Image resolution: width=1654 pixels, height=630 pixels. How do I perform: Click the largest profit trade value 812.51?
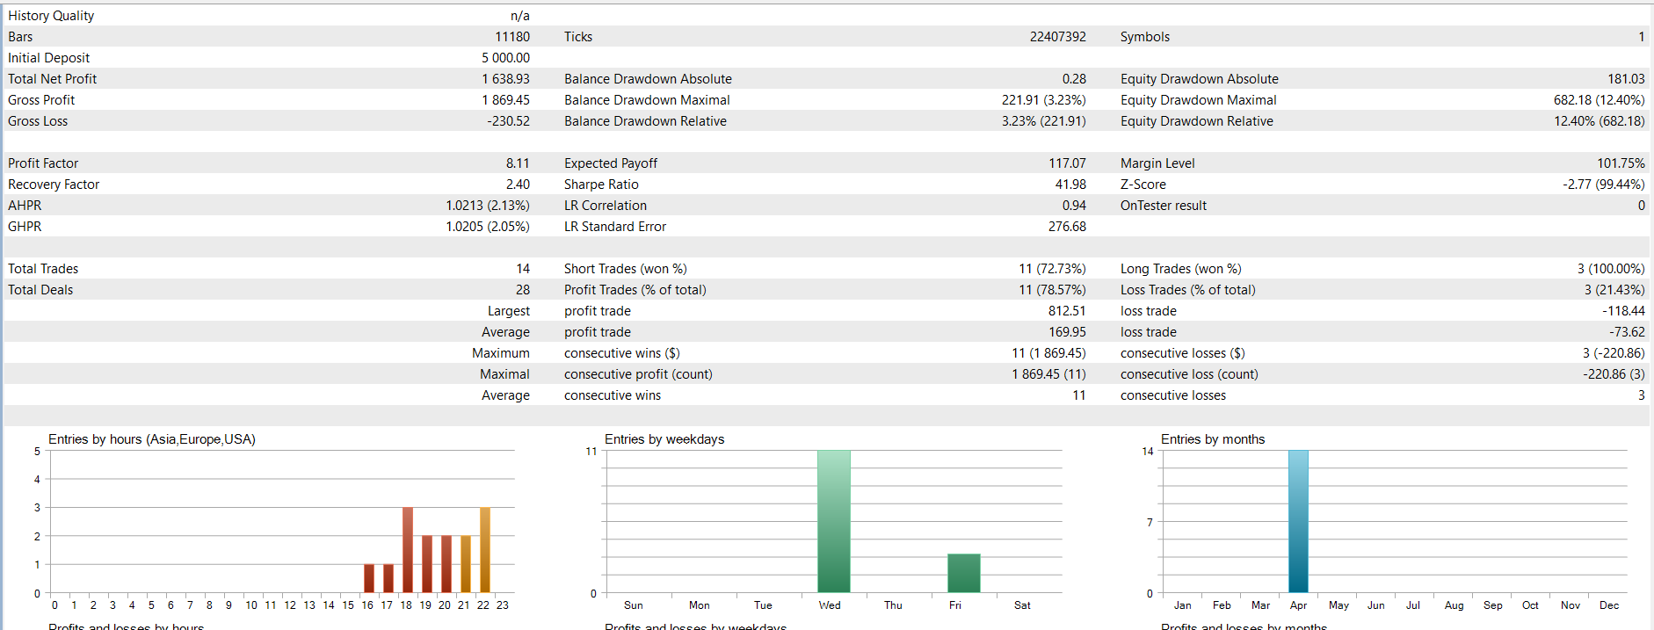tap(1067, 311)
